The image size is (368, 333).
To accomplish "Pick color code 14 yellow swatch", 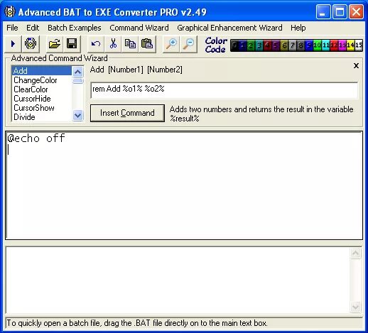I will point(350,45).
